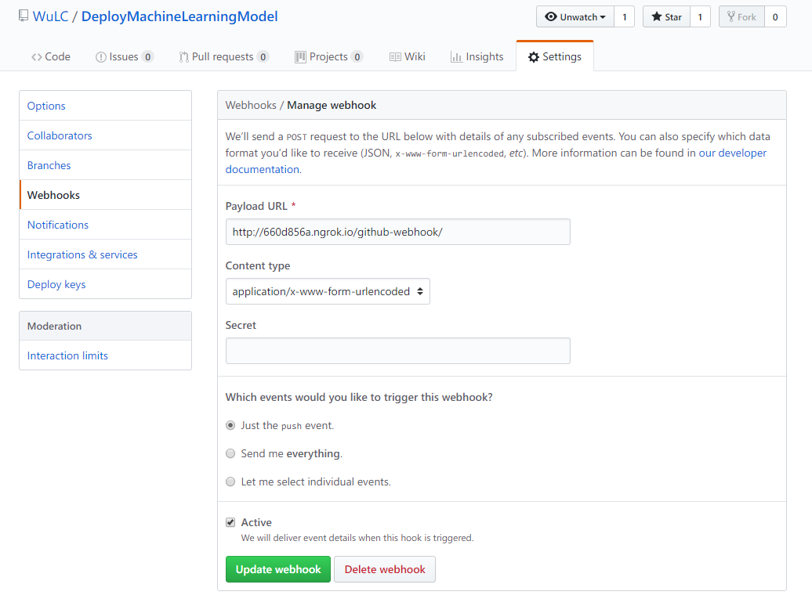Select the Just the push event radio
This screenshot has height=606, width=812.
(x=230, y=425)
